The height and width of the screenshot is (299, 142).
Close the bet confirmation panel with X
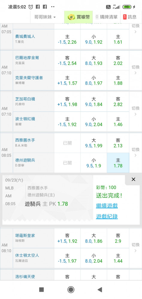[x=133, y=179]
